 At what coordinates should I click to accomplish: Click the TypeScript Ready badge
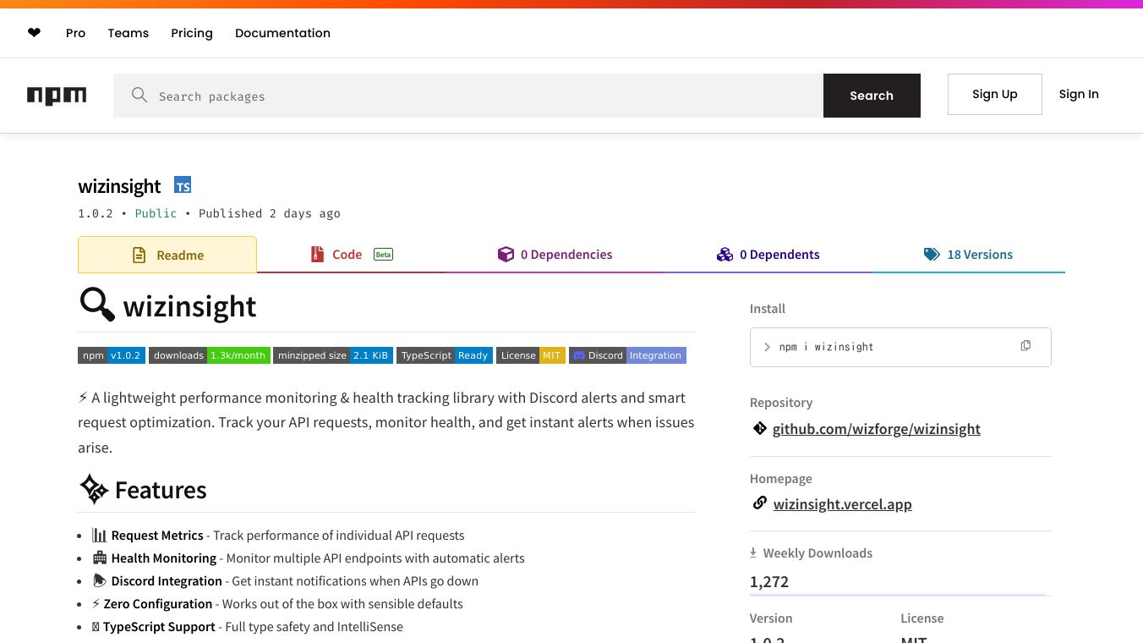[x=445, y=355]
